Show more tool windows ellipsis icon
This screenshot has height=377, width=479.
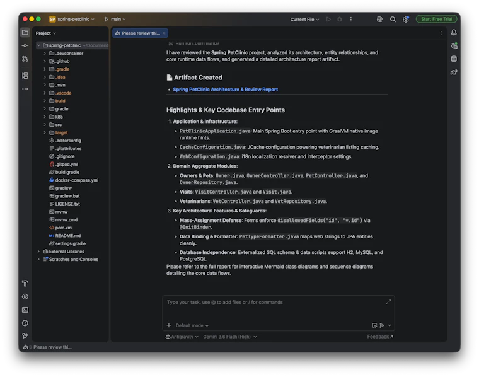(25, 89)
